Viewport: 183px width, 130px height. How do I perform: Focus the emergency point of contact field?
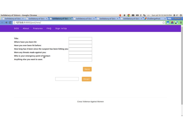click(x=80, y=56)
